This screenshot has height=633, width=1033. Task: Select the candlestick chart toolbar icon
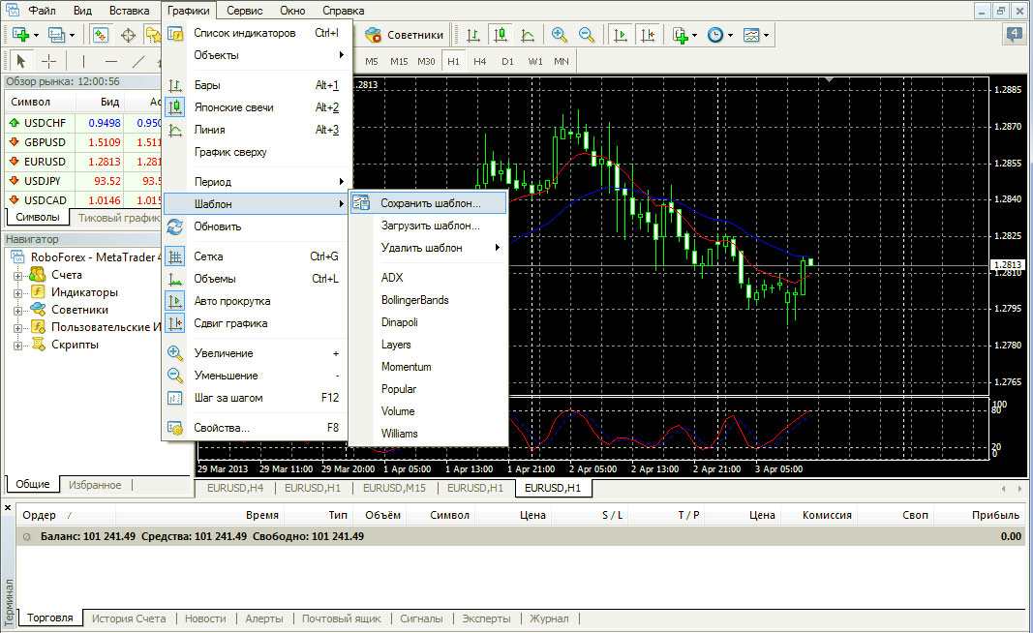coord(500,35)
